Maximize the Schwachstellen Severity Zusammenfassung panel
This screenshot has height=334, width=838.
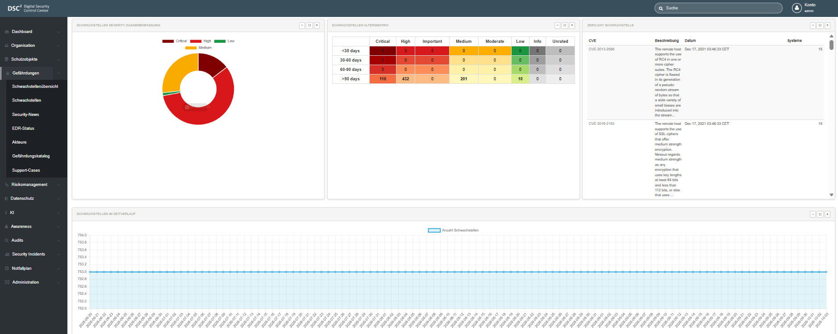click(x=309, y=25)
